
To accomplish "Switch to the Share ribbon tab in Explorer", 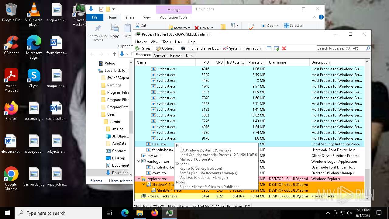I will click(130, 17).
